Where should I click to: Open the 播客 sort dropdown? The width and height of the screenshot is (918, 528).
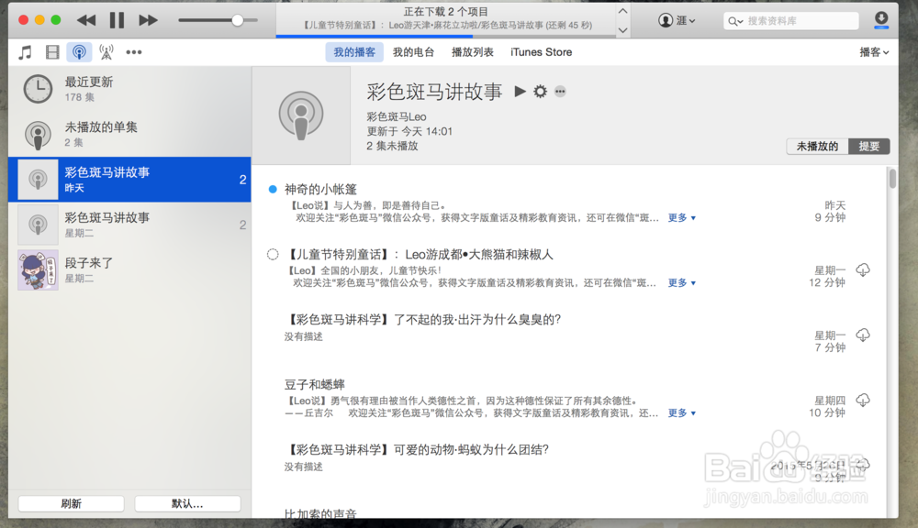click(873, 52)
